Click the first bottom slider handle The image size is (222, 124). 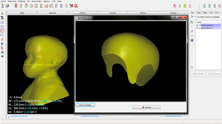point(16,116)
